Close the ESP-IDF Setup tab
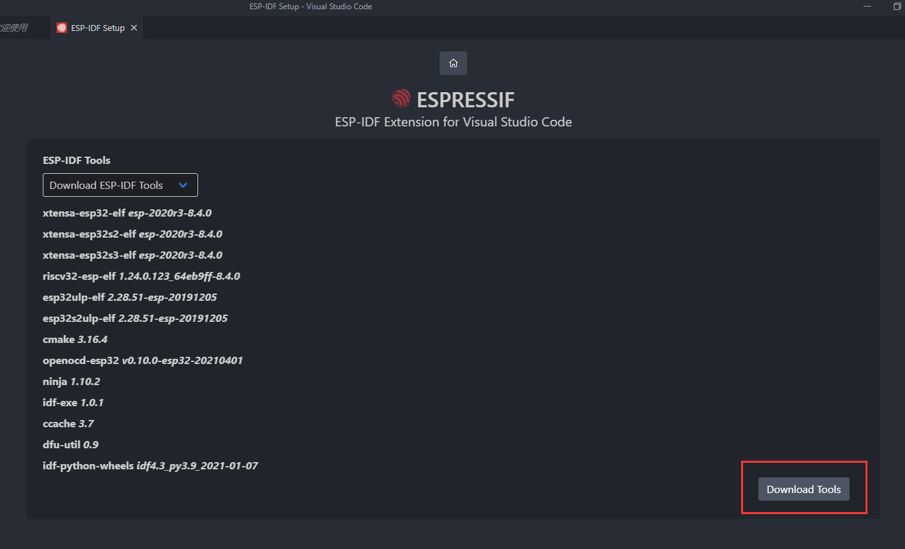 (134, 28)
